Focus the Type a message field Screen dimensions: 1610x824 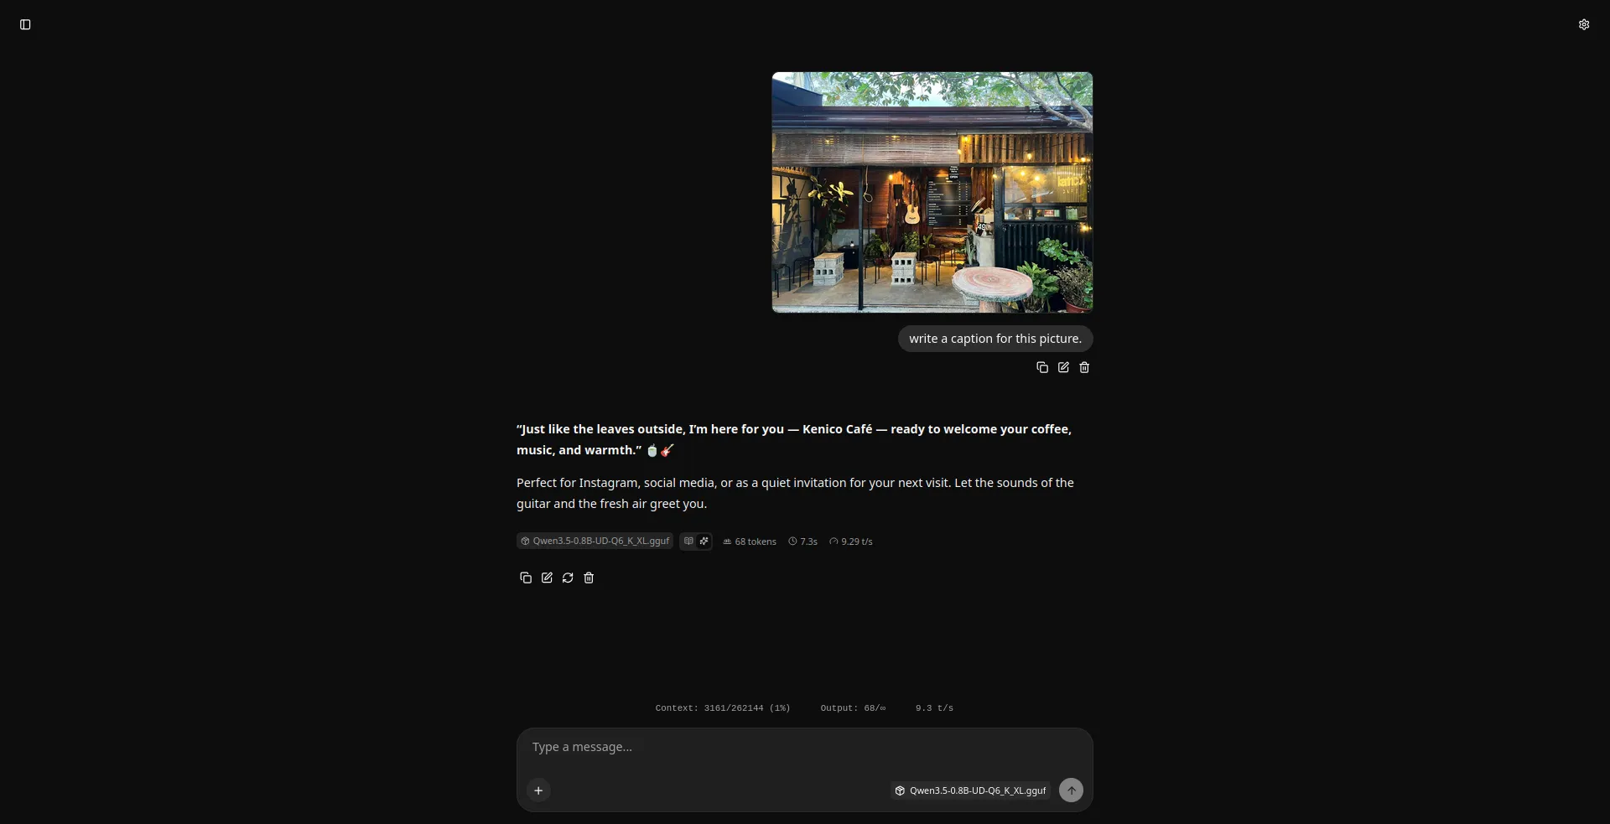point(804,747)
